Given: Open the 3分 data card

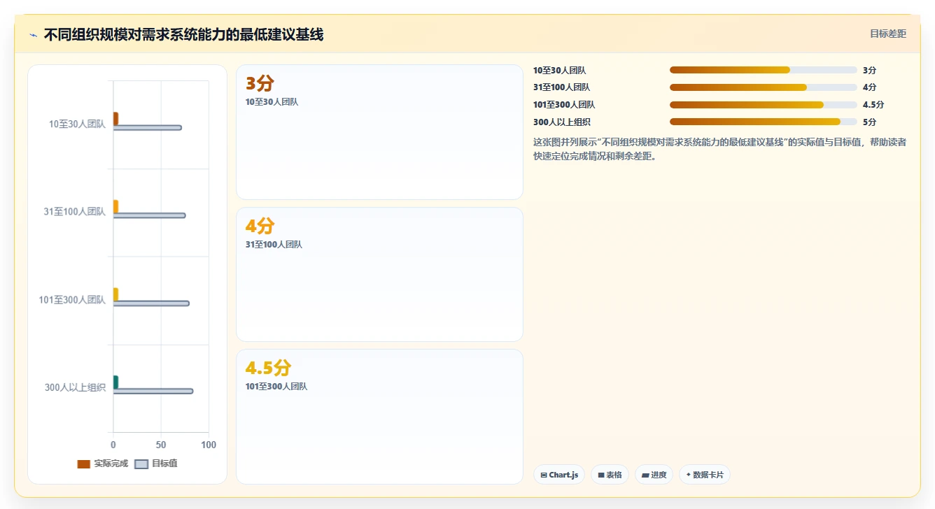Looking at the screenshot, I should (379, 132).
